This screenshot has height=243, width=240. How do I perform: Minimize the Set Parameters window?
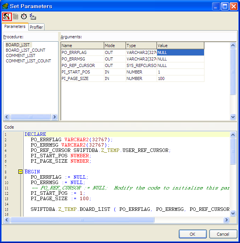pyautogui.click(x=216, y=7)
